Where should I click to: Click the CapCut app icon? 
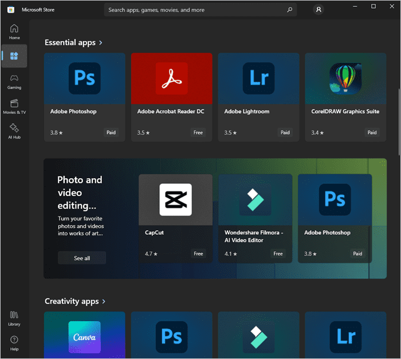175,199
